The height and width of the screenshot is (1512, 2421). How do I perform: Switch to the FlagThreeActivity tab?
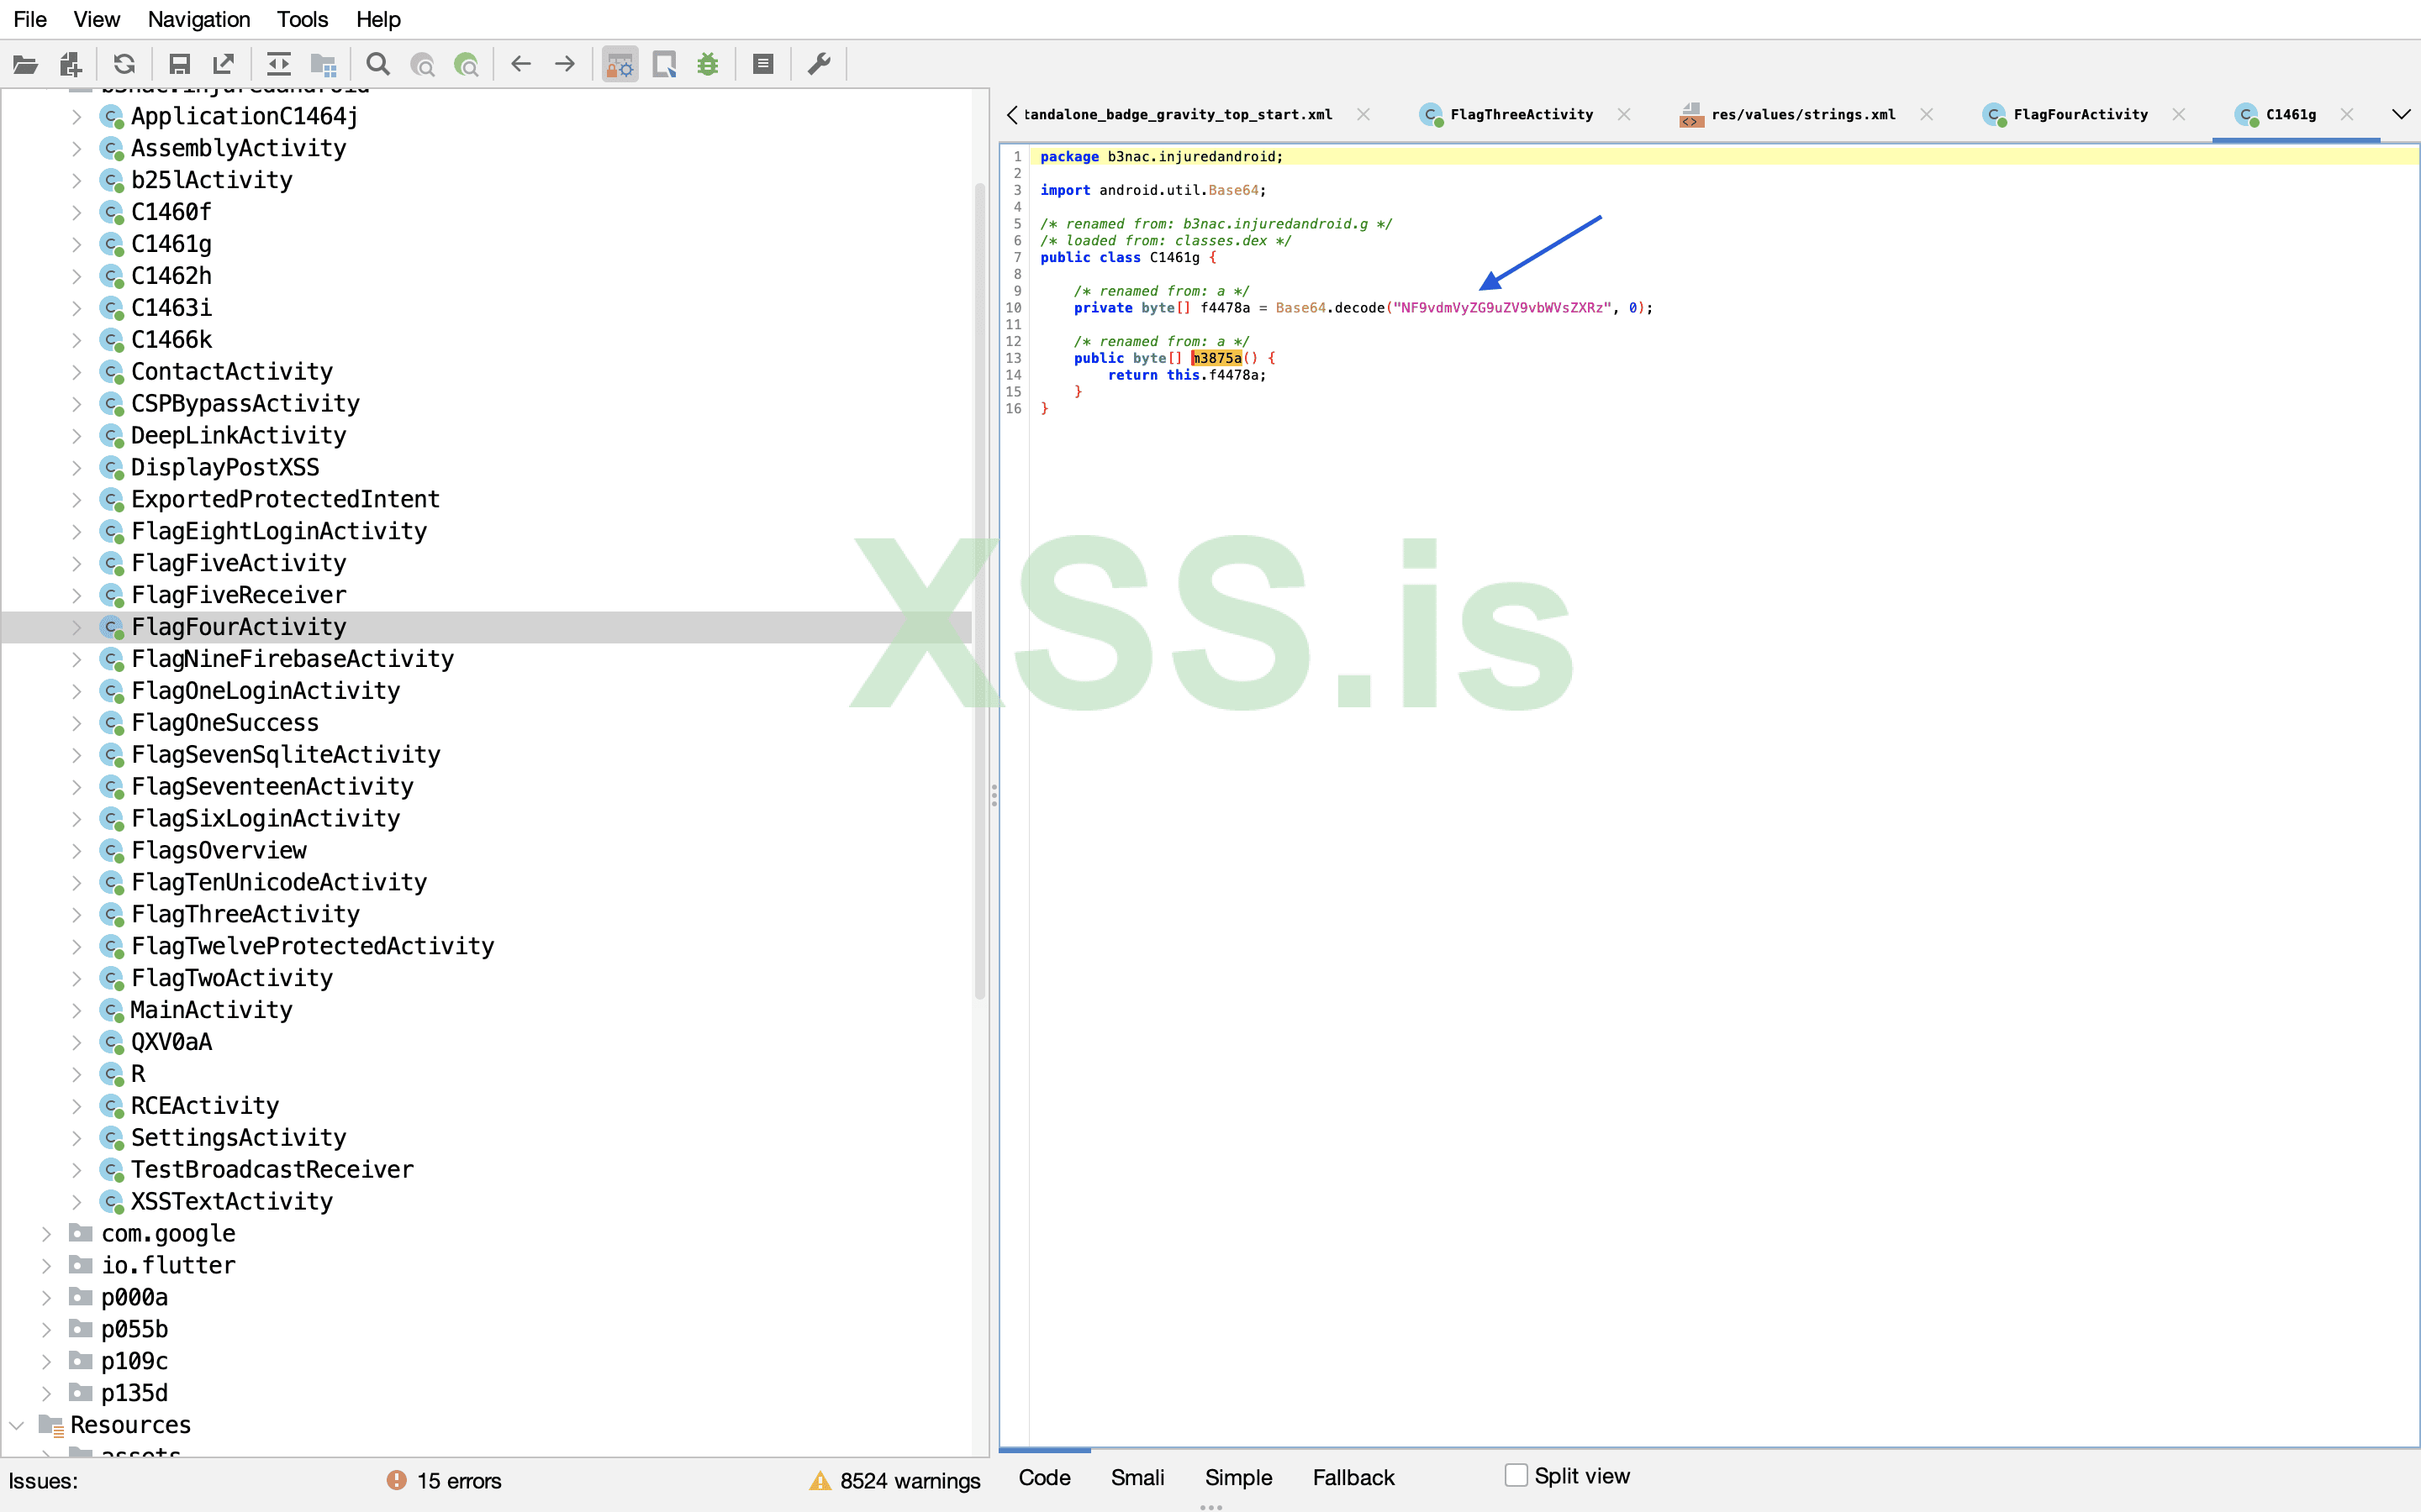tap(1521, 115)
